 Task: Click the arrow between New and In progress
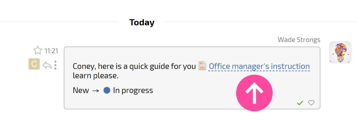[x=95, y=90]
